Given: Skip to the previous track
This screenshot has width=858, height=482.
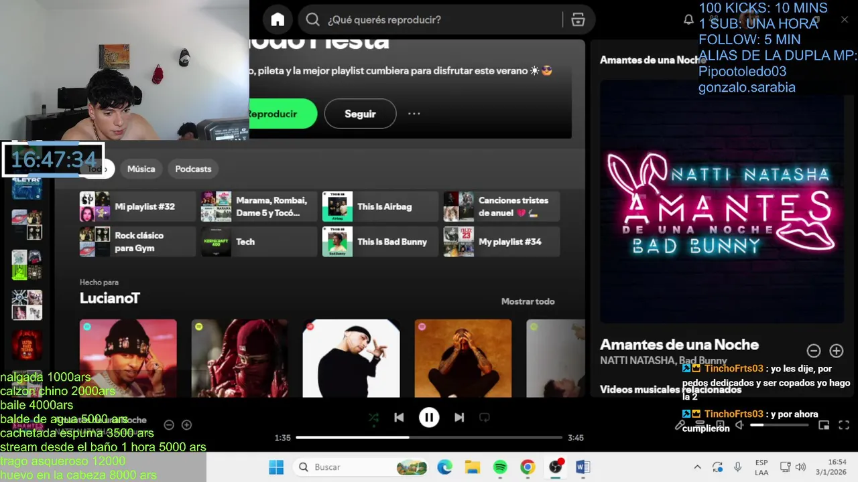Looking at the screenshot, I should [399, 418].
